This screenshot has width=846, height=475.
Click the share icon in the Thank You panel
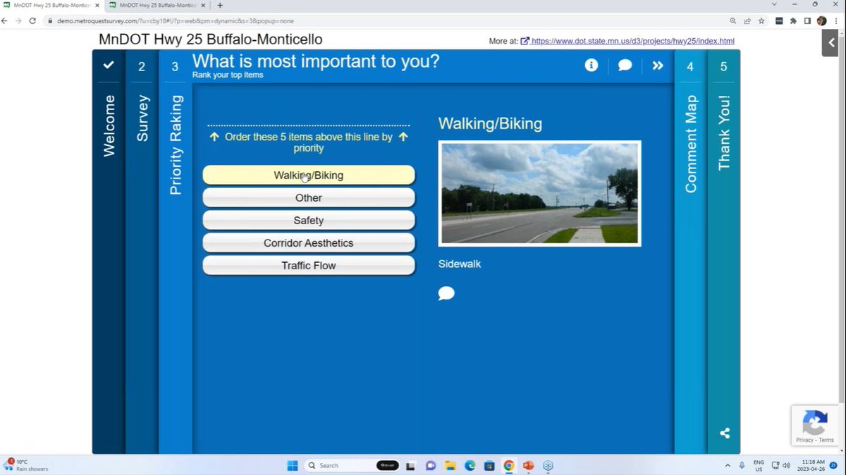point(725,433)
